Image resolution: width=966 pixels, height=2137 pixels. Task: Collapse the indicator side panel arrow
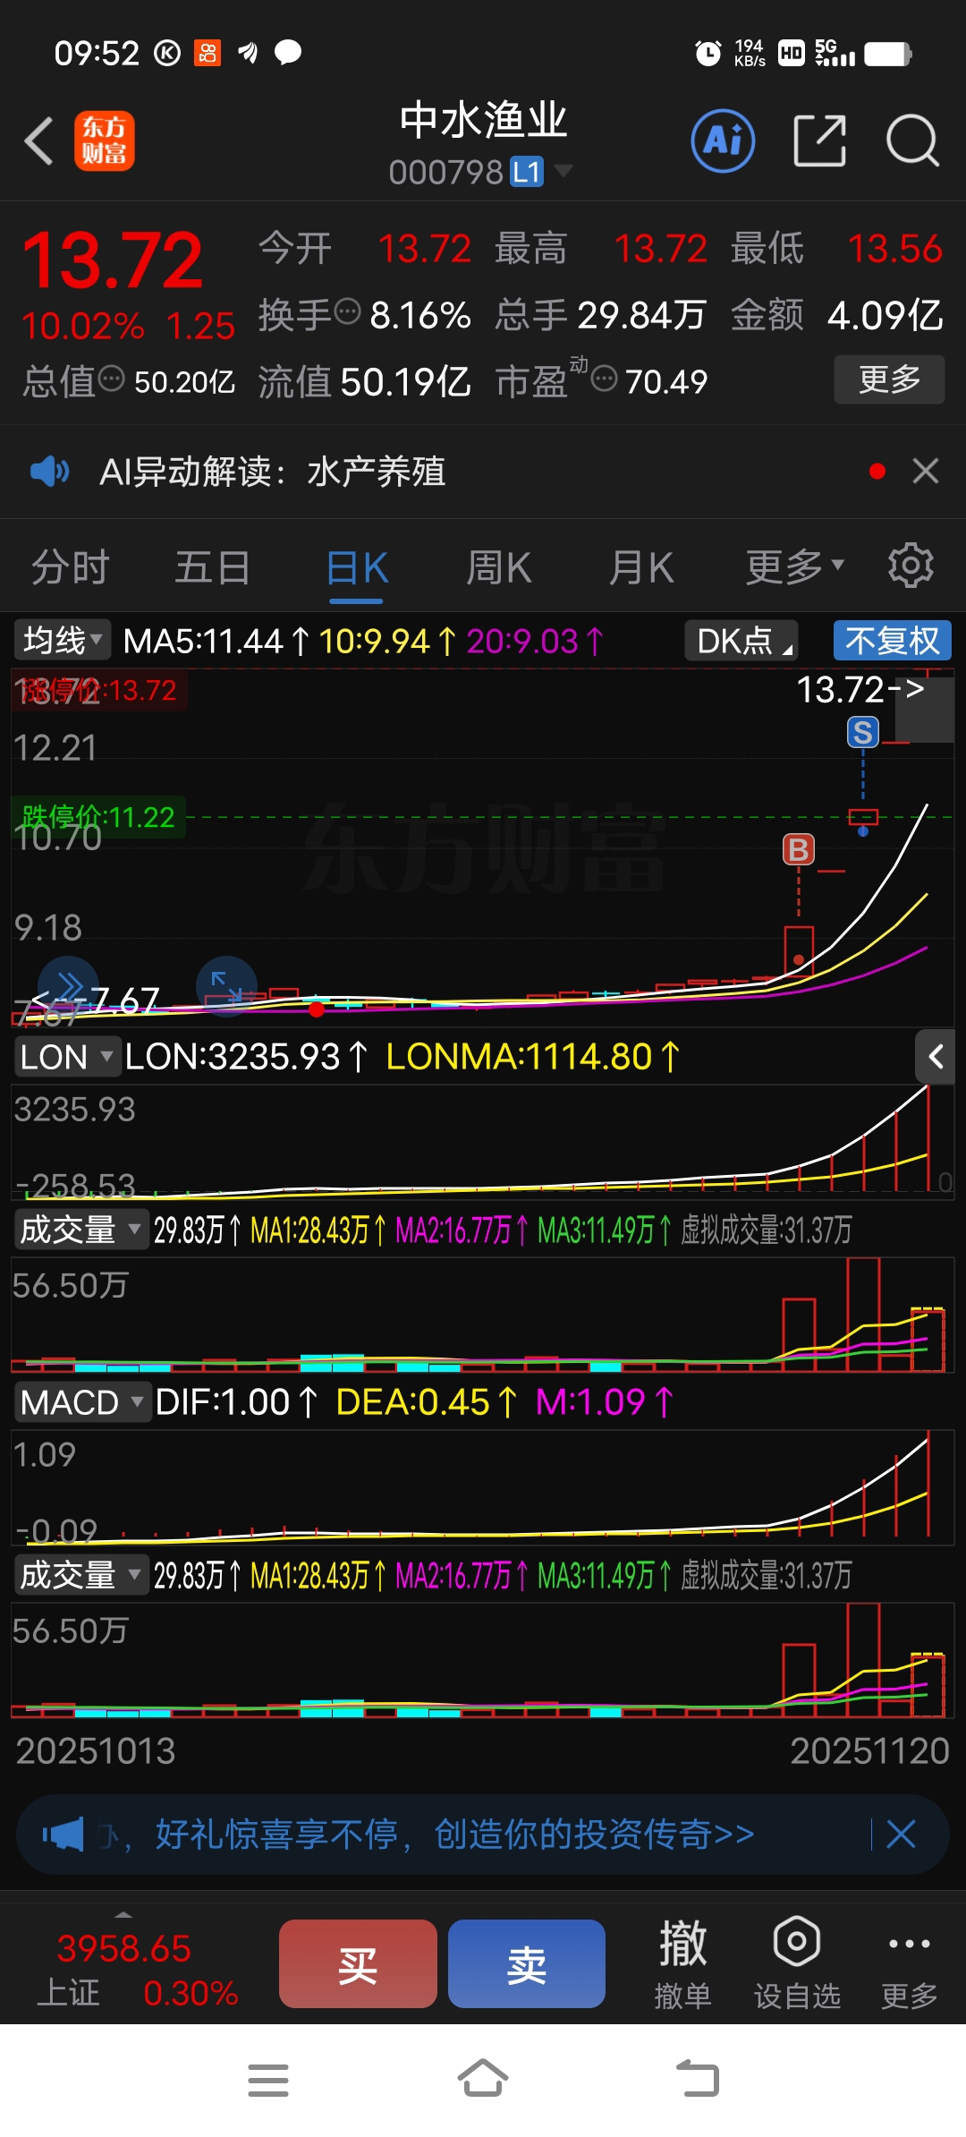[936, 1057]
